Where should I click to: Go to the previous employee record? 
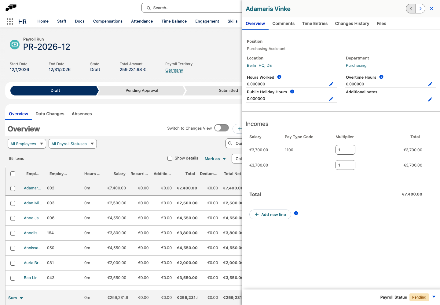(411, 9)
